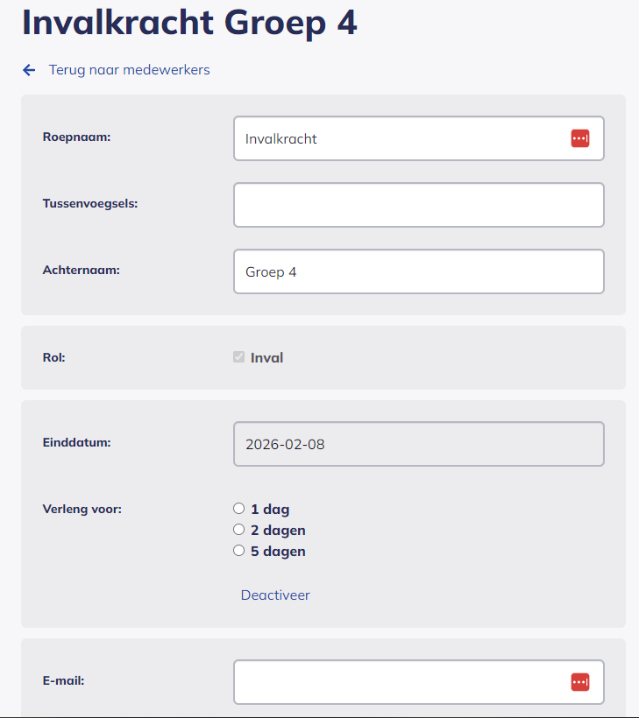639x718 pixels.
Task: Focus the Achternaam field containing Groep 4
Action: pos(418,271)
